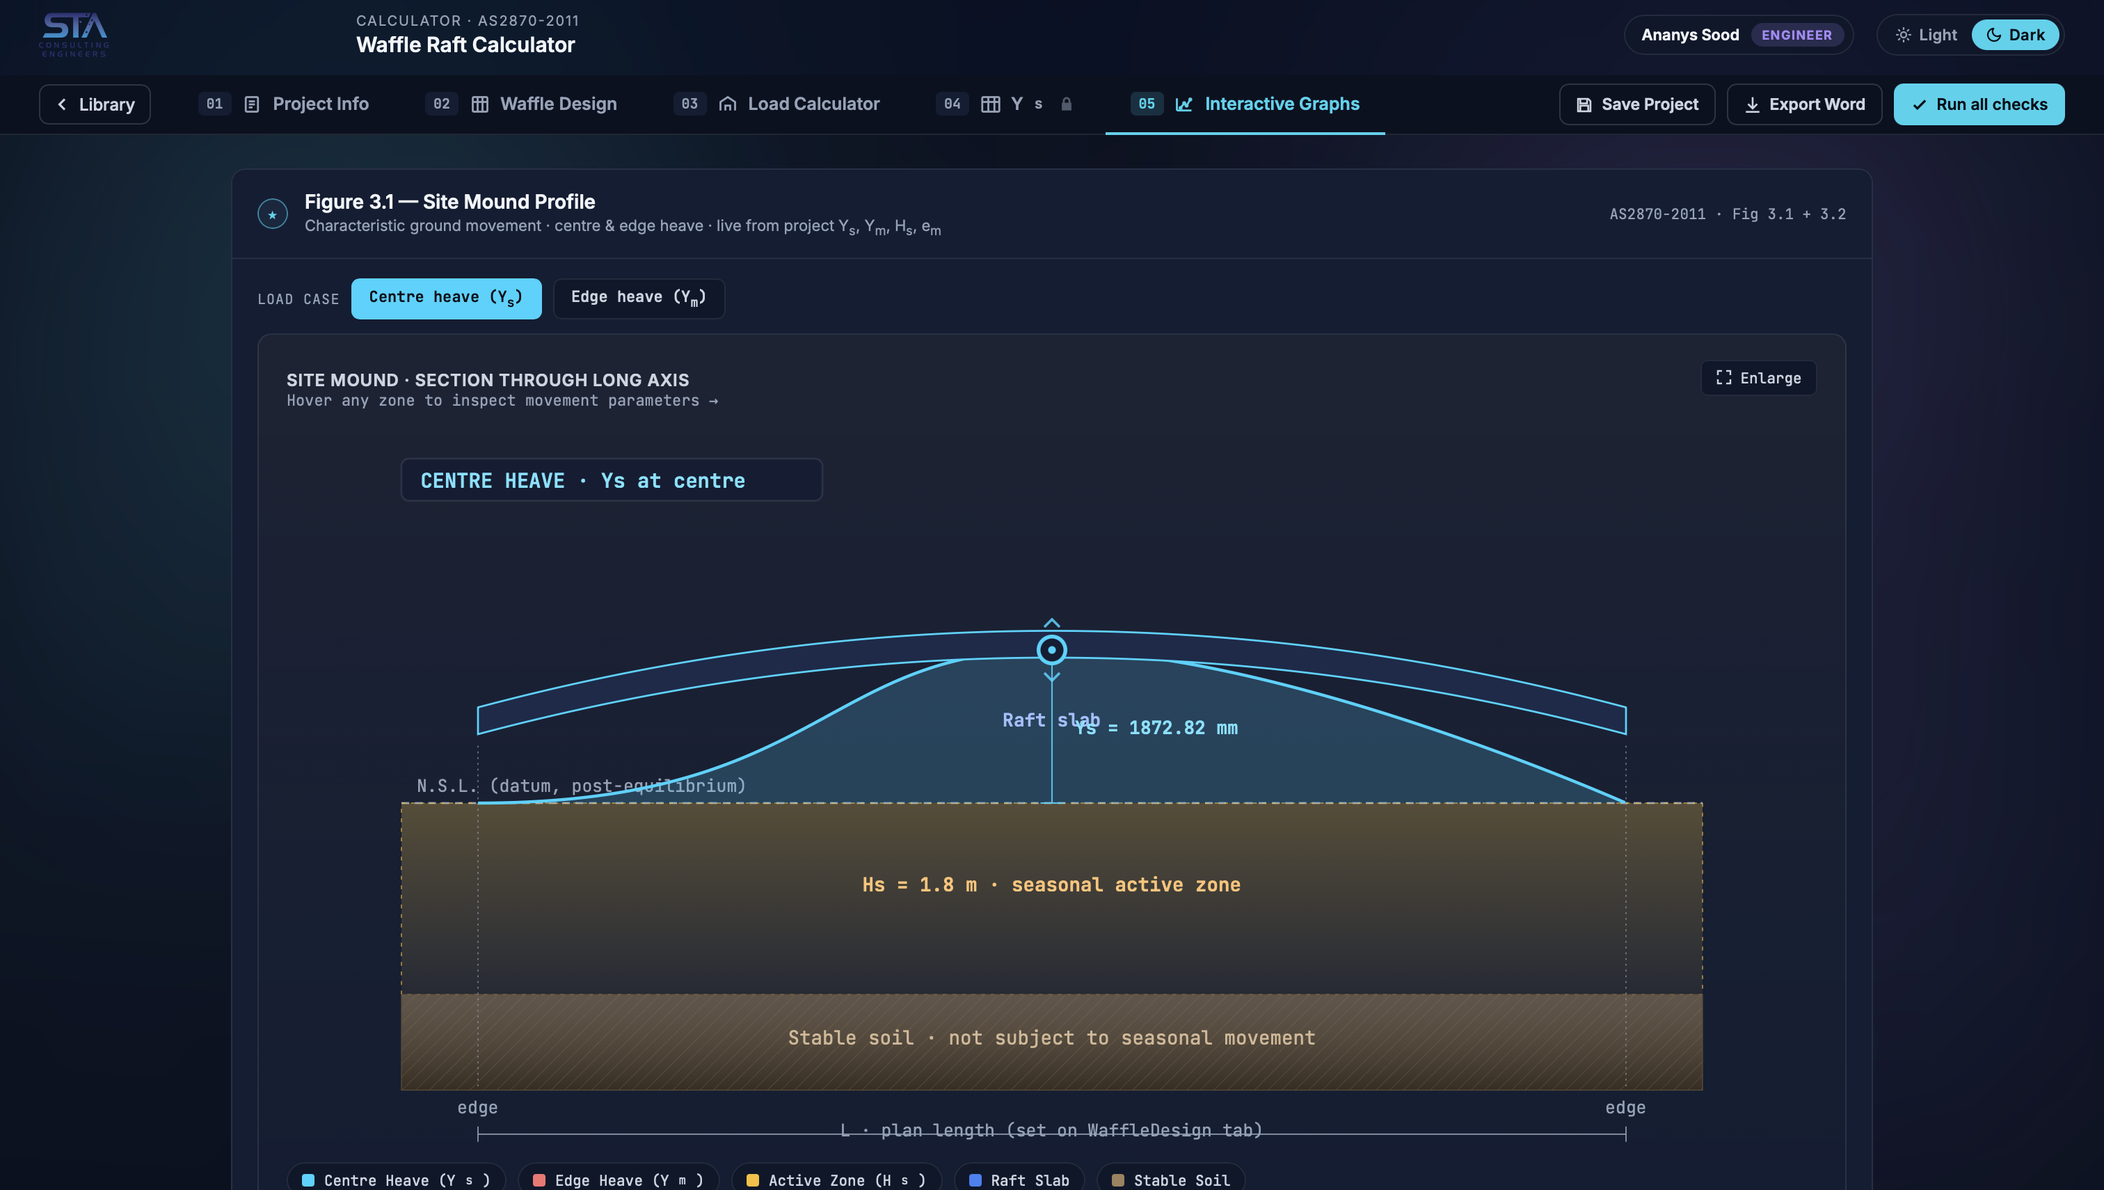
Task: Switch theme to Light
Action: pyautogui.click(x=1926, y=35)
